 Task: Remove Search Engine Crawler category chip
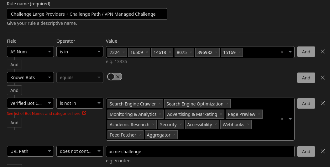coord(160,104)
